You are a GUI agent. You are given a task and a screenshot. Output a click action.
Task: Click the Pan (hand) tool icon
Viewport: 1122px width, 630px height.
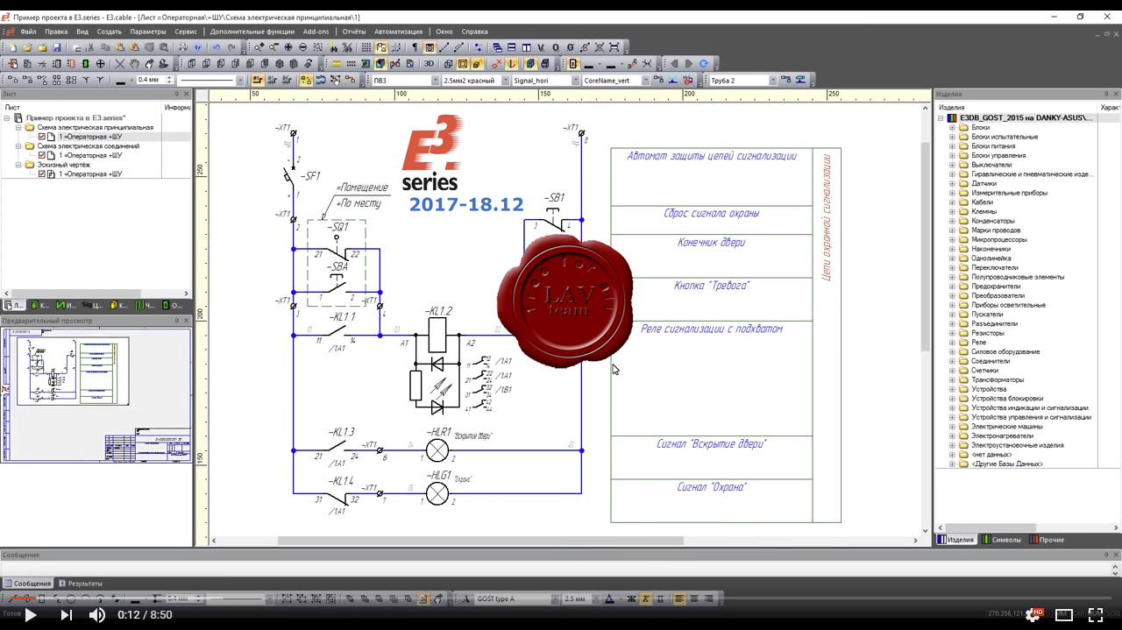click(x=134, y=64)
